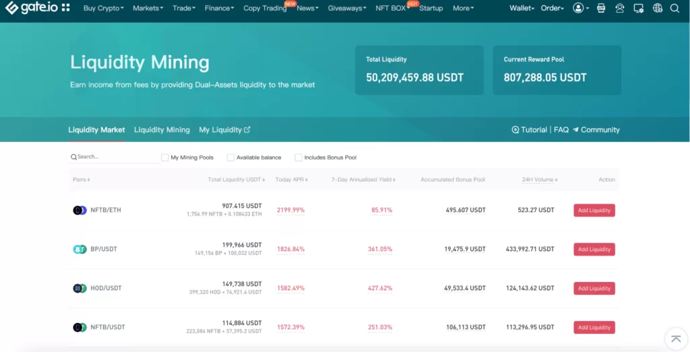Viewport: 690px width, 352px height.
Task: Click the Community telegram icon
Action: (575, 130)
